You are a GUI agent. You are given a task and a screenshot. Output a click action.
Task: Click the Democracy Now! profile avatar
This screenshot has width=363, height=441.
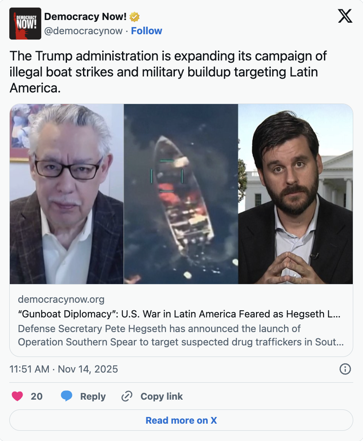tap(25, 24)
